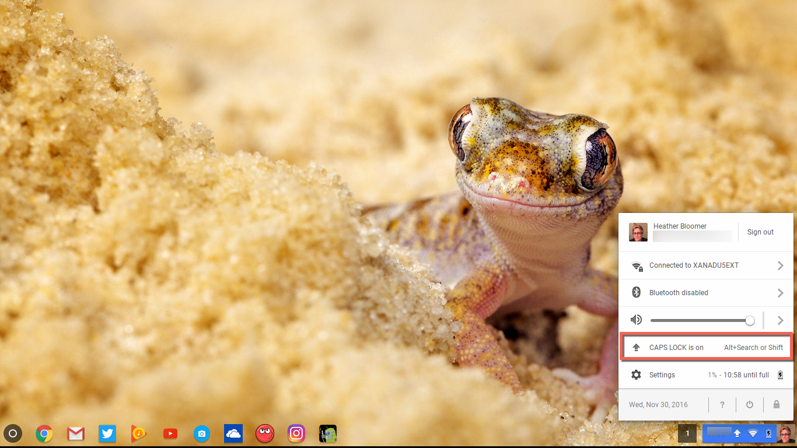The height and width of the screenshot is (448, 797).
Task: Select the Bluetooth disabled row
Action: pyautogui.click(x=679, y=293)
